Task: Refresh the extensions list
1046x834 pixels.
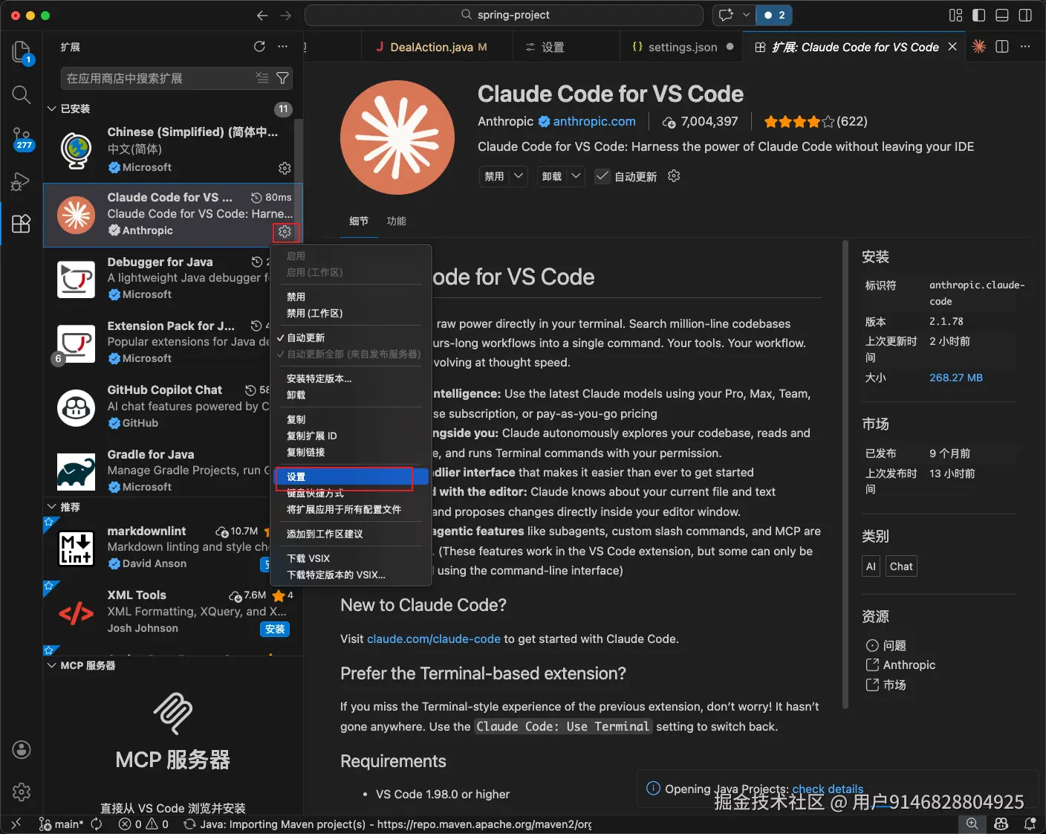Action: (259, 46)
